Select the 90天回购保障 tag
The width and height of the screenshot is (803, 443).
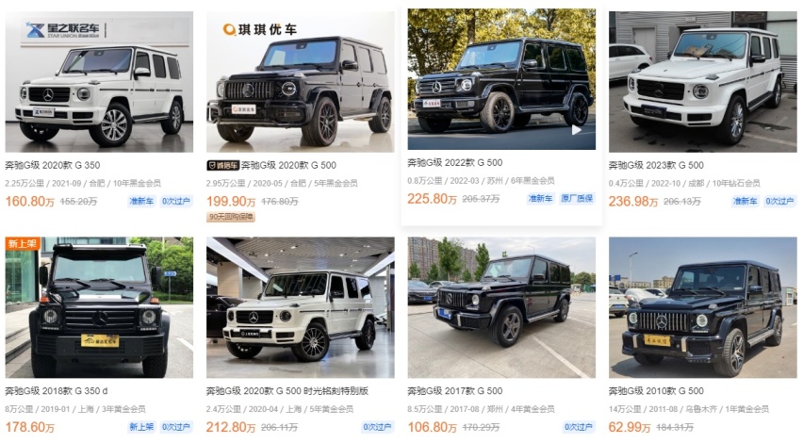pos(231,217)
